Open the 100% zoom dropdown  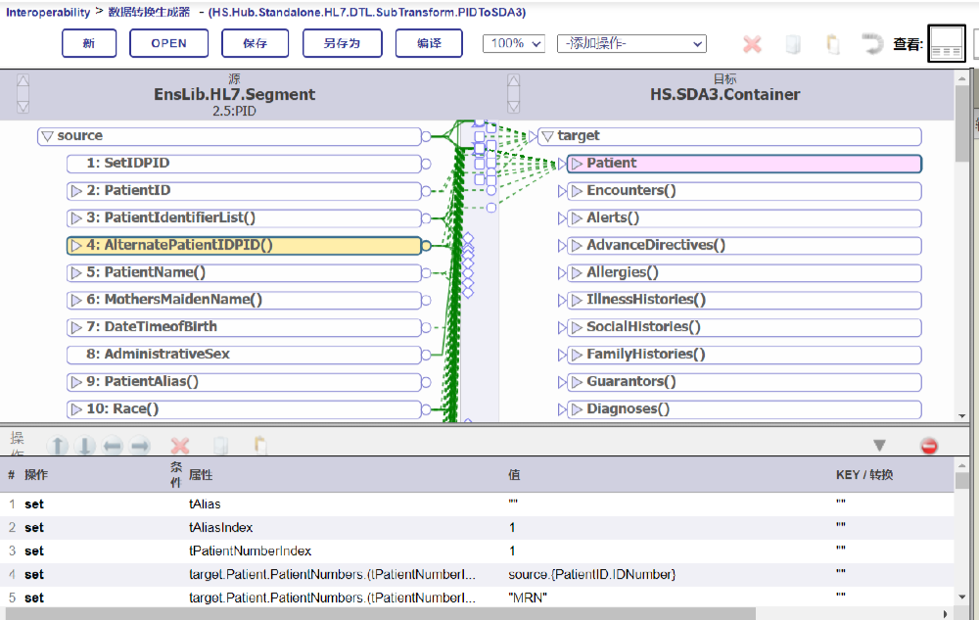coord(513,44)
